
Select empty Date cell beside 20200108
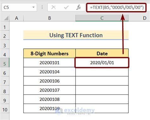tap(102, 99)
